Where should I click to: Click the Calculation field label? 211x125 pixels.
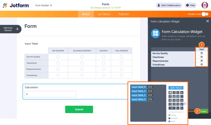(x=31, y=87)
